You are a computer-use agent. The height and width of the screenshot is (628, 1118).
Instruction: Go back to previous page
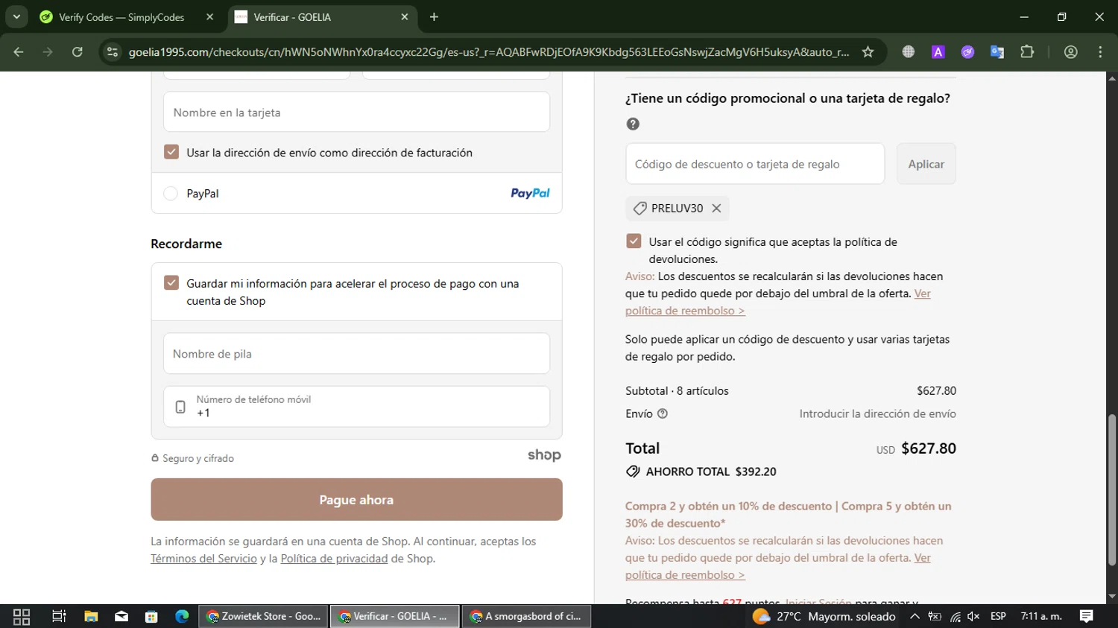tap(19, 52)
